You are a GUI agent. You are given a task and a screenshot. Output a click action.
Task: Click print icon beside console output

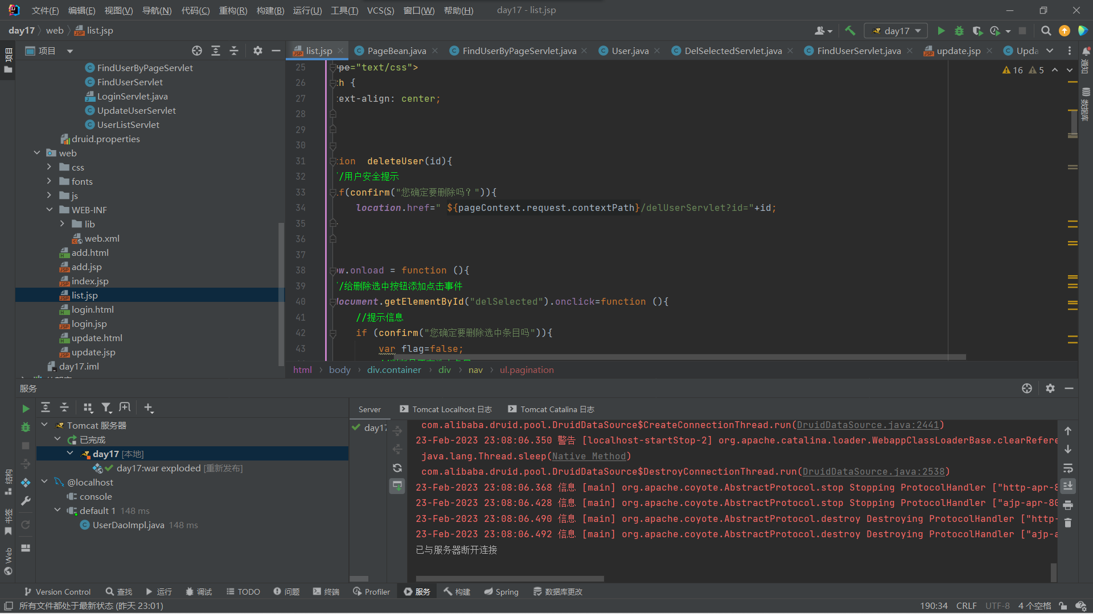(x=1068, y=505)
